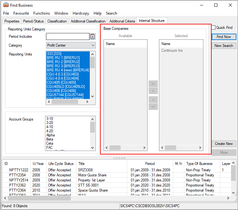Click the New Search button
238x210 pixels.
(x=224, y=46)
